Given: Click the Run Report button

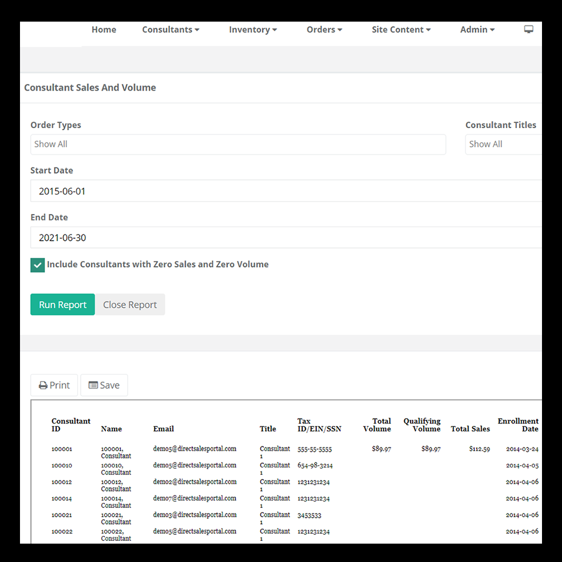Looking at the screenshot, I should tap(62, 304).
